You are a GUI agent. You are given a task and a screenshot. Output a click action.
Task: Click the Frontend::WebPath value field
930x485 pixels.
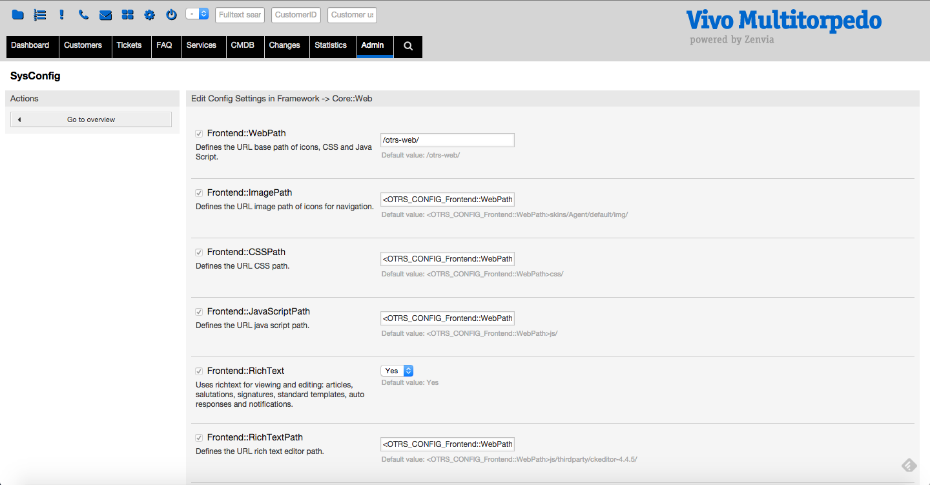tap(447, 140)
